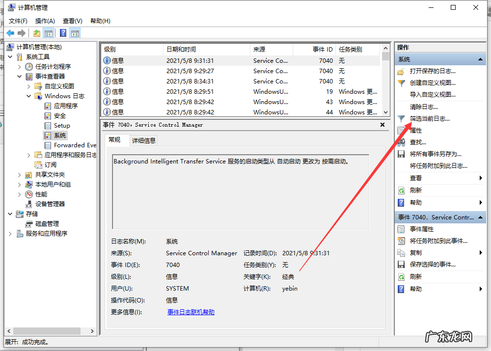Open 打开保存的日志 in the Actions panel
The height and width of the screenshot is (351, 491).
click(432, 71)
